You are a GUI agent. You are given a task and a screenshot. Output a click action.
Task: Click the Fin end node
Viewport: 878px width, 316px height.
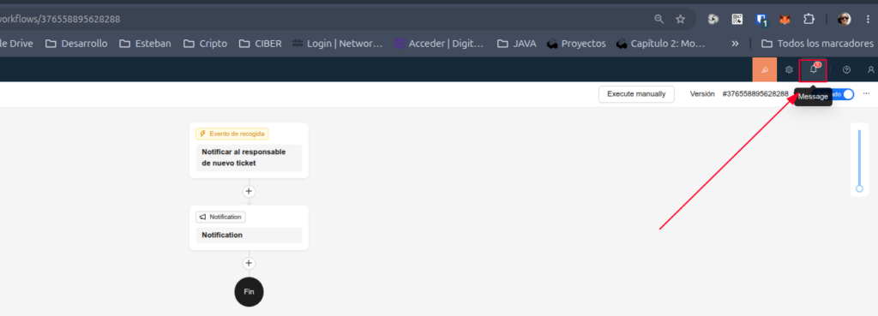(249, 292)
